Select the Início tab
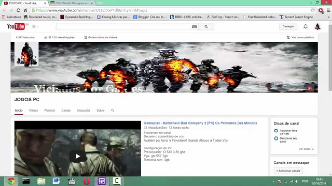 [x=19, y=110]
